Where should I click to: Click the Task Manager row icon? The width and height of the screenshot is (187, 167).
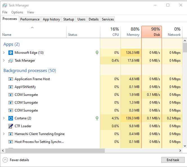(11, 61)
